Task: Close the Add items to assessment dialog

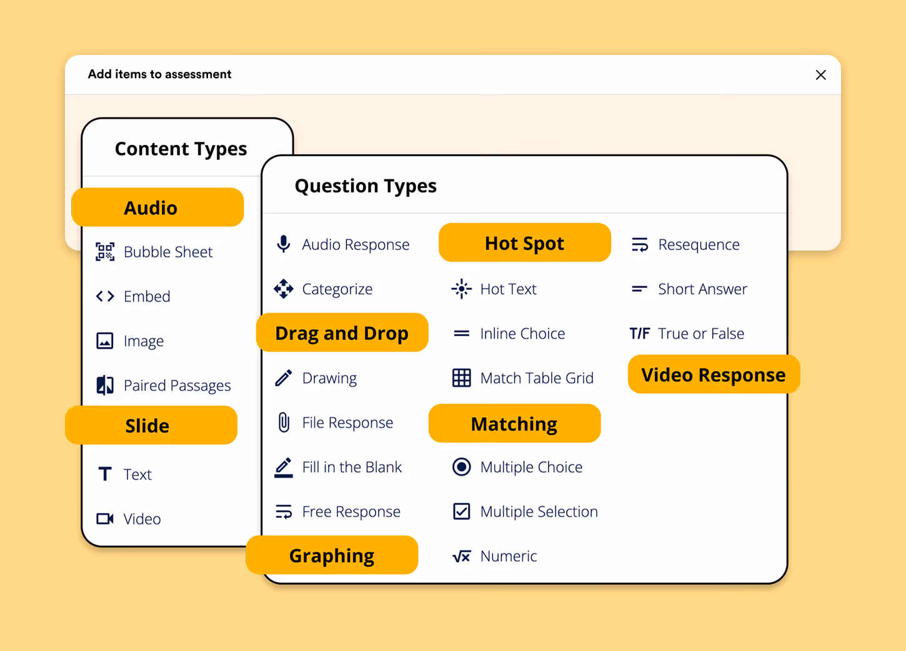Action: pyautogui.click(x=821, y=75)
